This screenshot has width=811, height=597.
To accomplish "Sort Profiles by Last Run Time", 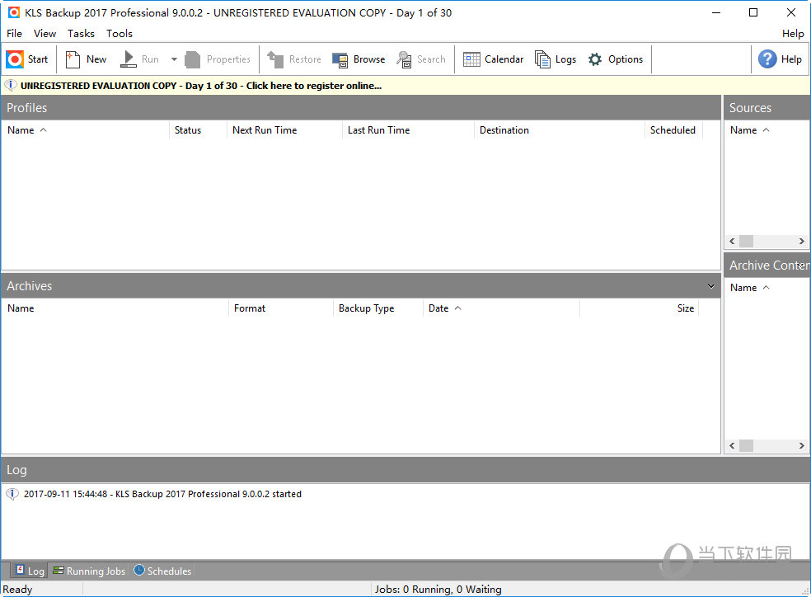I will click(x=408, y=130).
